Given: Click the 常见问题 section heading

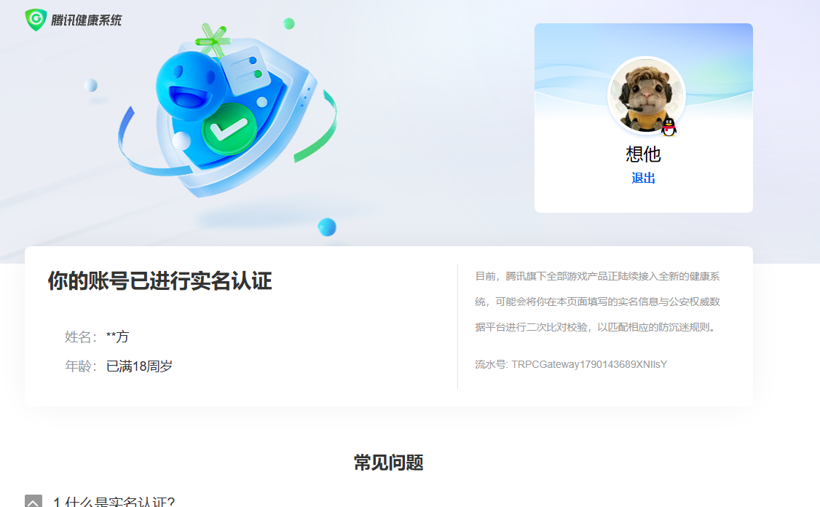Looking at the screenshot, I should pyautogui.click(x=389, y=463).
